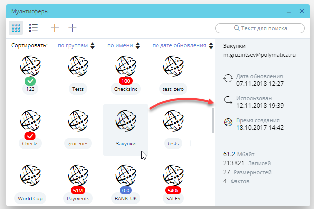The height and width of the screenshot is (209, 314).
Task: Select the groceries multisphere globe icon
Action: [78, 121]
